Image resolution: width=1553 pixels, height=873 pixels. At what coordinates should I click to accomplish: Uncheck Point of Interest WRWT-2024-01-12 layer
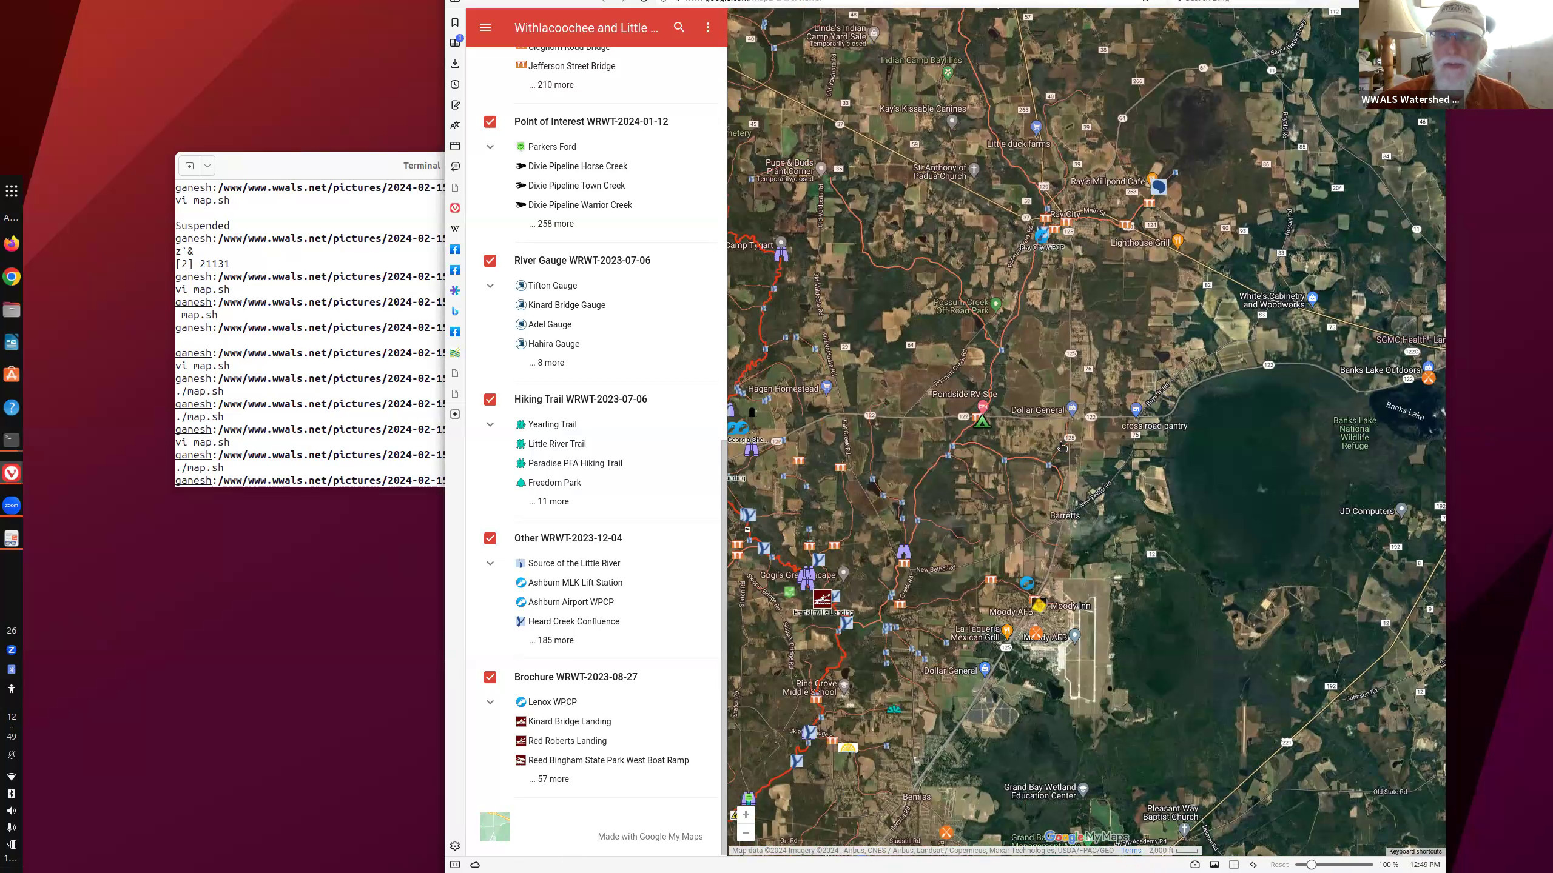(x=490, y=122)
